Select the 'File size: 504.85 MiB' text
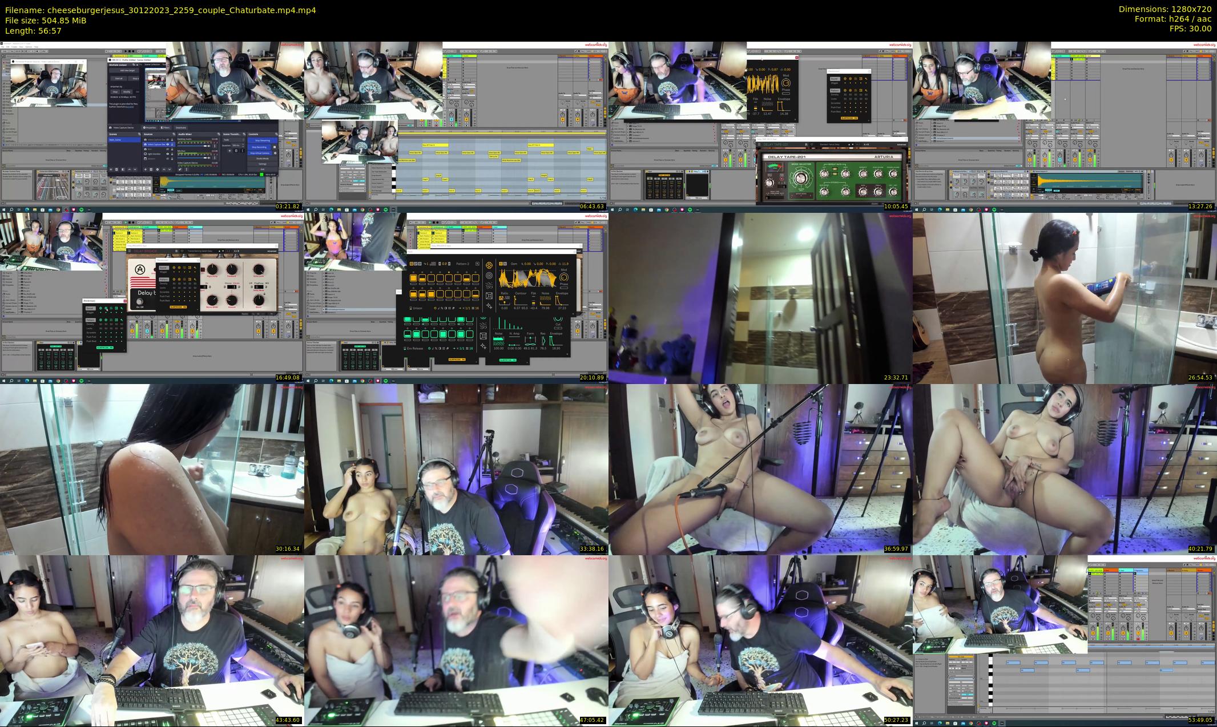Screen dimensions: 1217x727 tap(46, 21)
